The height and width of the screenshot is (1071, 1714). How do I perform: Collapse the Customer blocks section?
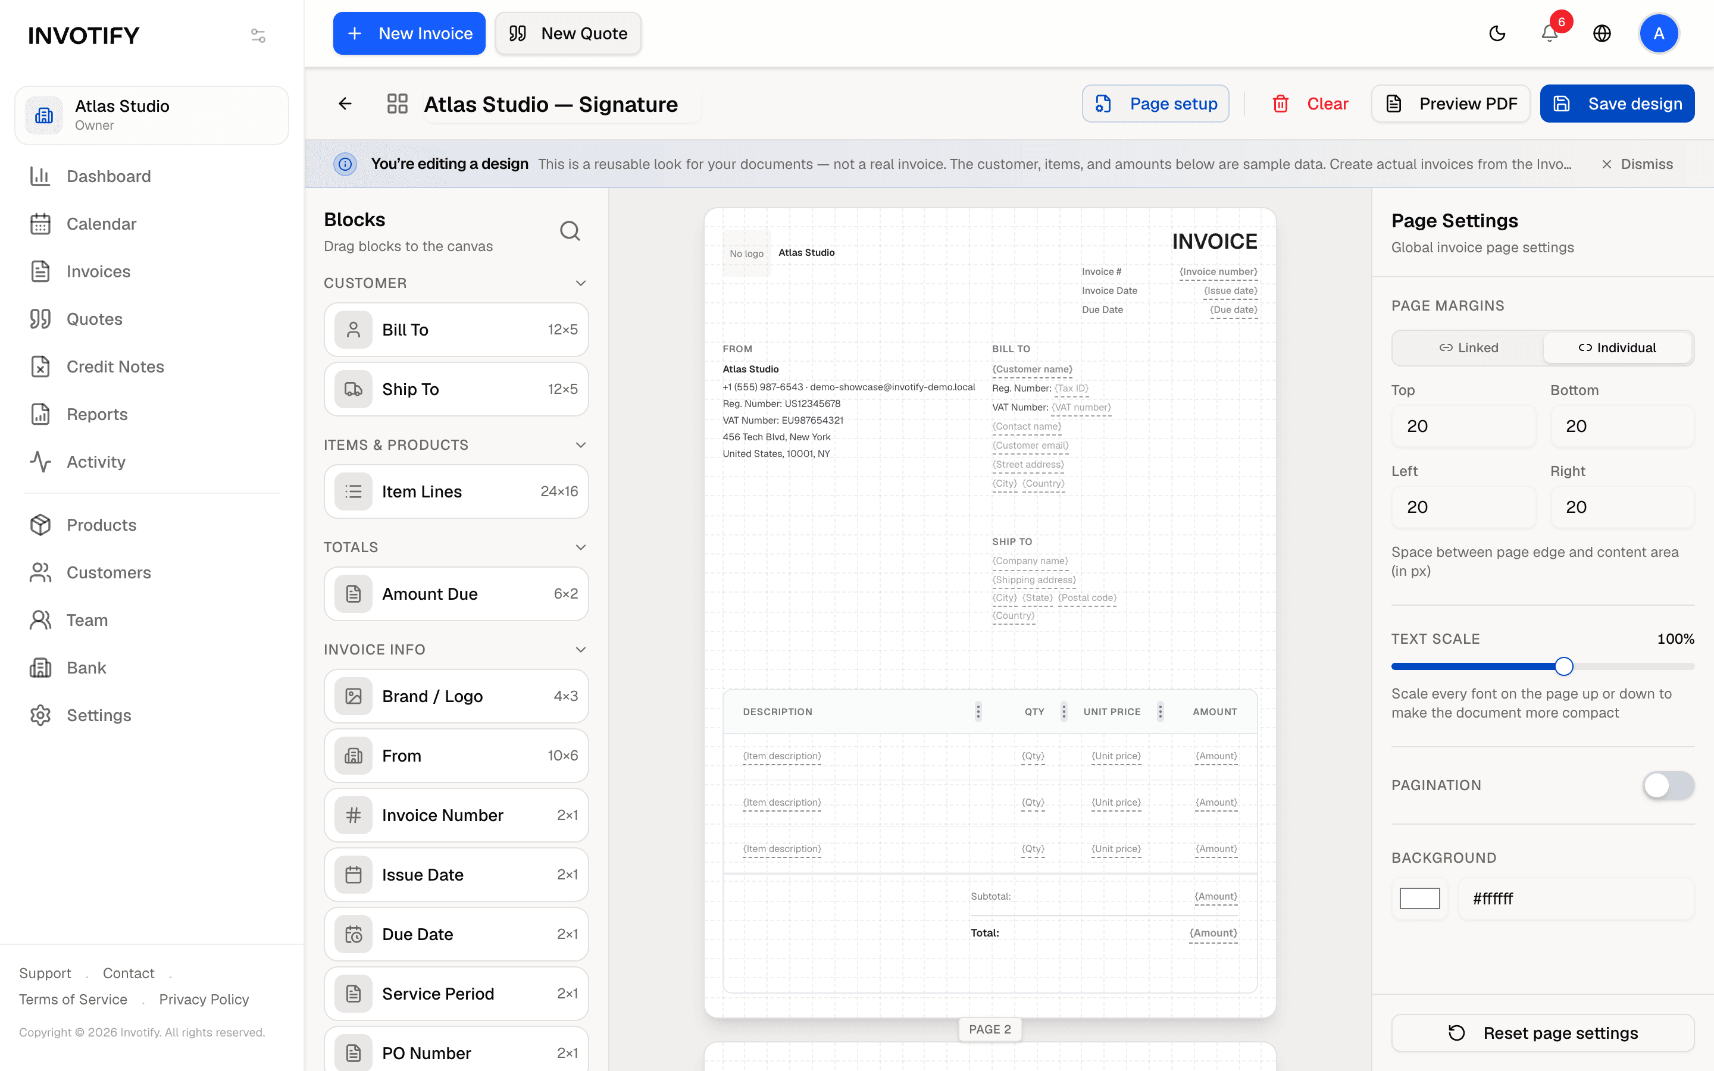pos(581,283)
